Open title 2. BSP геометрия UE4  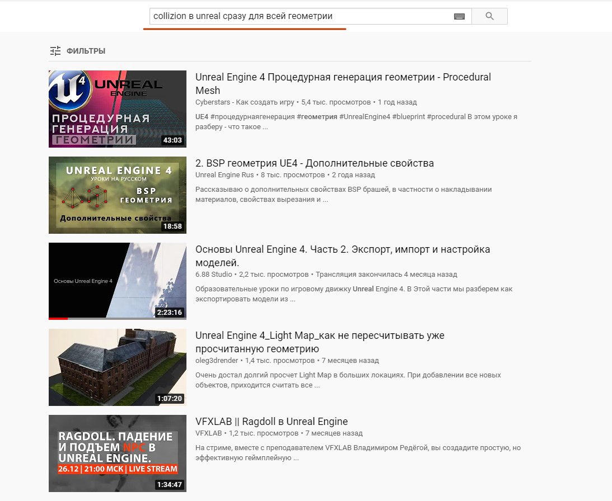pyautogui.click(x=315, y=163)
